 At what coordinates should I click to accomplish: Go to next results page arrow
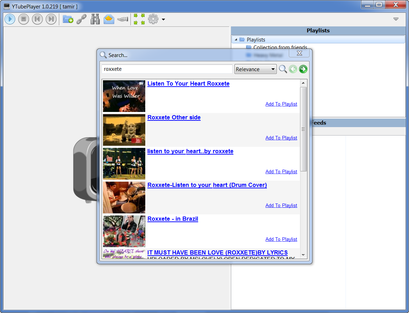[x=303, y=69]
